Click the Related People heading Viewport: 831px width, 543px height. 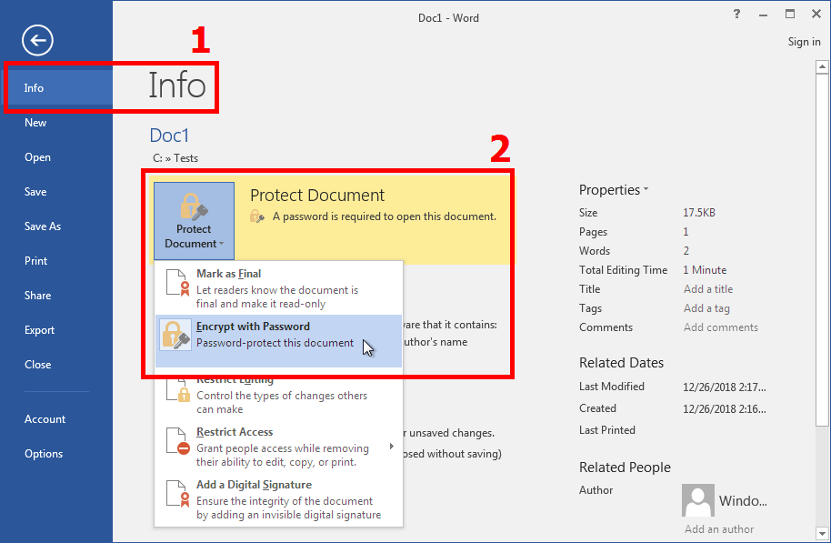tap(625, 468)
